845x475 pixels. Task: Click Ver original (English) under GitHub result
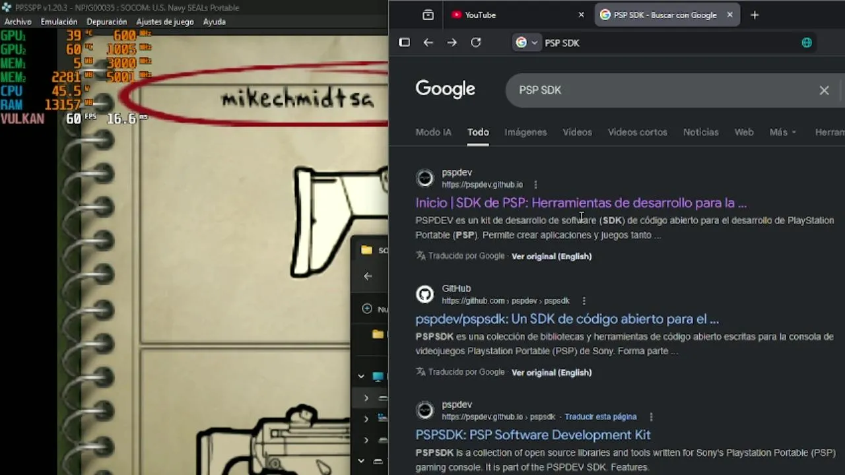(551, 372)
